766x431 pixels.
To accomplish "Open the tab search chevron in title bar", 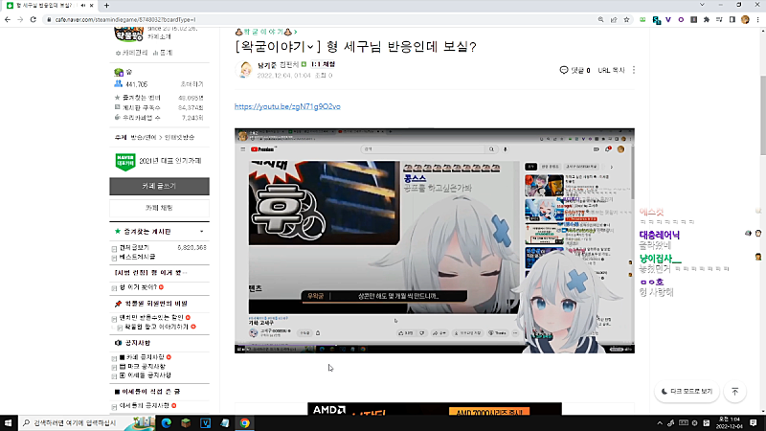I will (702, 5).
